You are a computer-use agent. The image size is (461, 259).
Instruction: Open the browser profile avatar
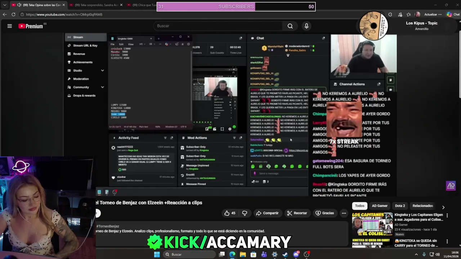click(417, 14)
